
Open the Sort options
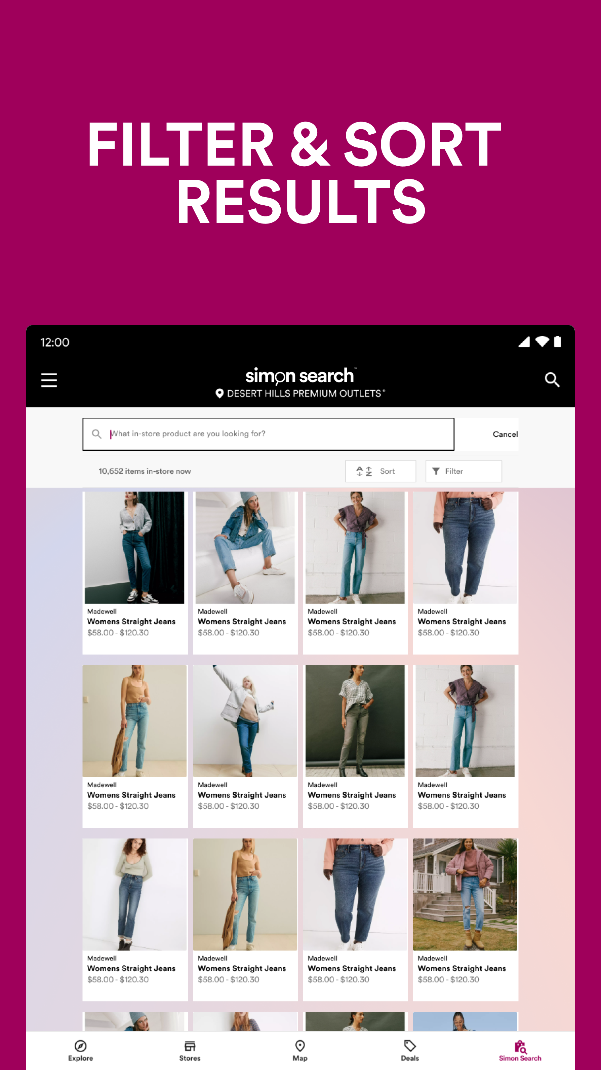coord(380,471)
